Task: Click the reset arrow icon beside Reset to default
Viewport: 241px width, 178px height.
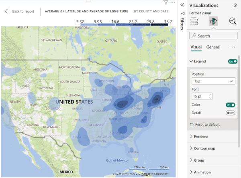Action: pos(192,124)
